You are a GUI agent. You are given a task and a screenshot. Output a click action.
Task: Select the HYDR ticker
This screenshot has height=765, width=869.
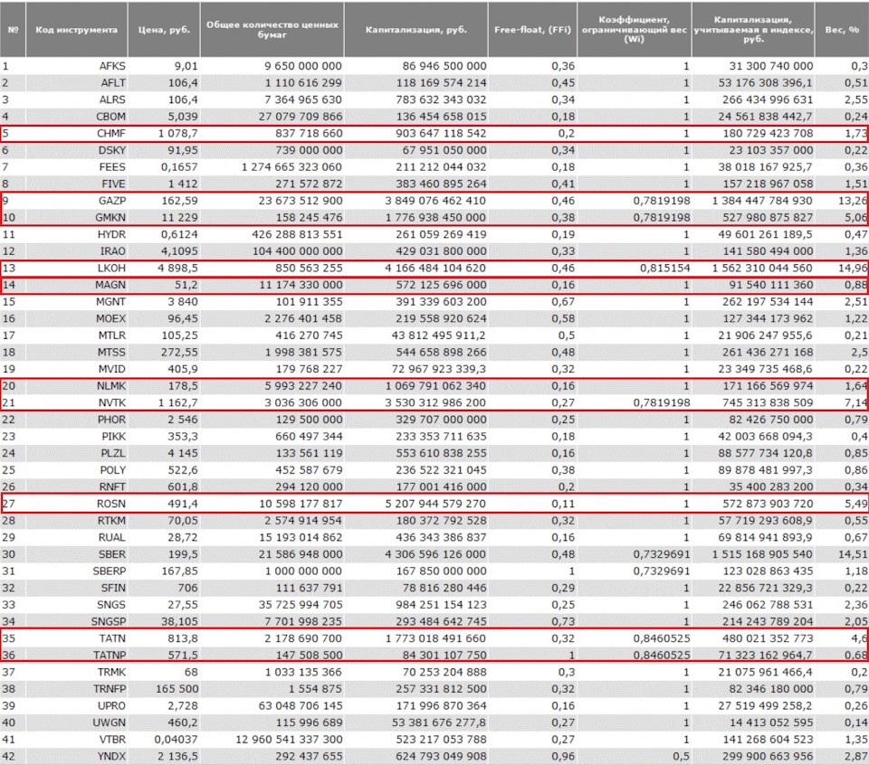click(111, 235)
